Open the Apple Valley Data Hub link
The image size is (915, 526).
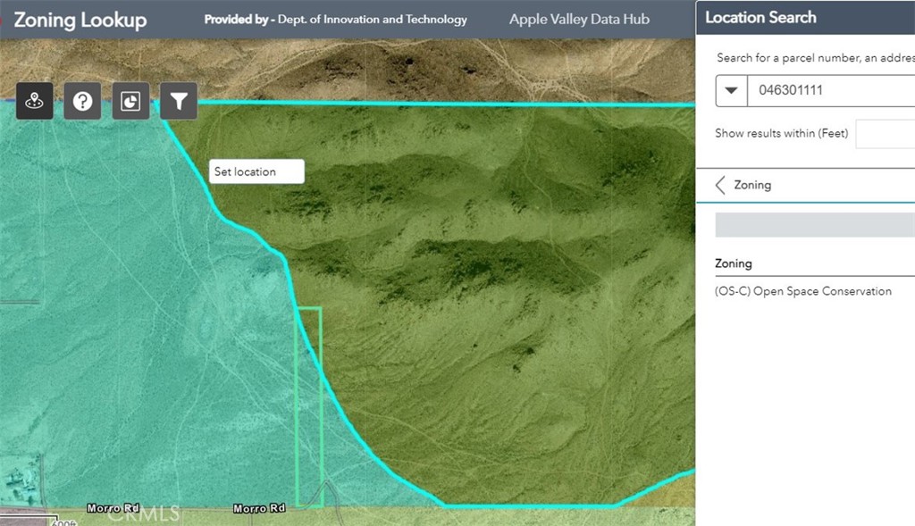(579, 20)
